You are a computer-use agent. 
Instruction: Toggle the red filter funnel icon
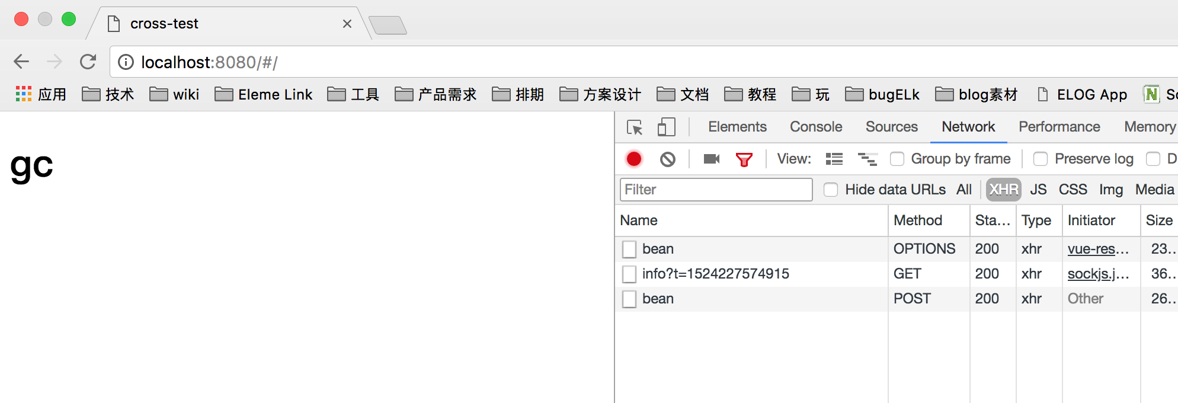[744, 159]
